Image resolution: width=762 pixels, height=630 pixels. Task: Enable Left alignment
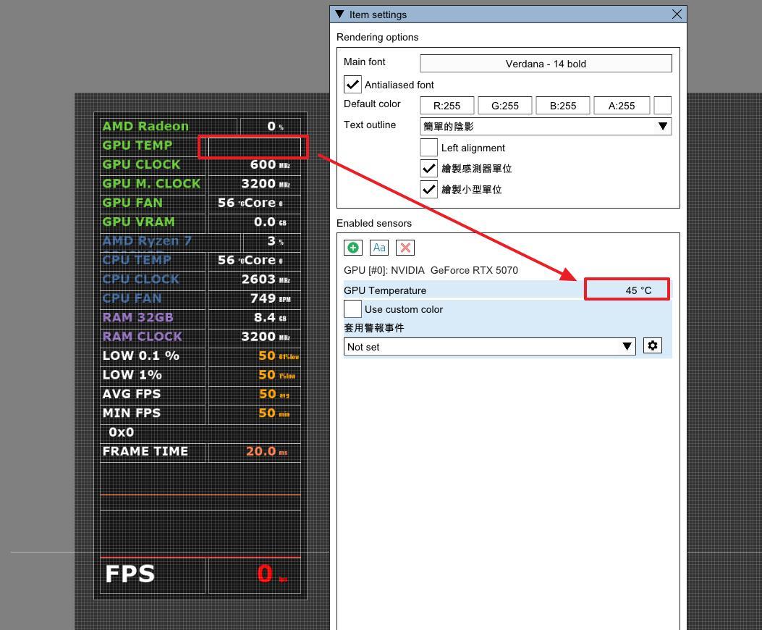tap(428, 147)
